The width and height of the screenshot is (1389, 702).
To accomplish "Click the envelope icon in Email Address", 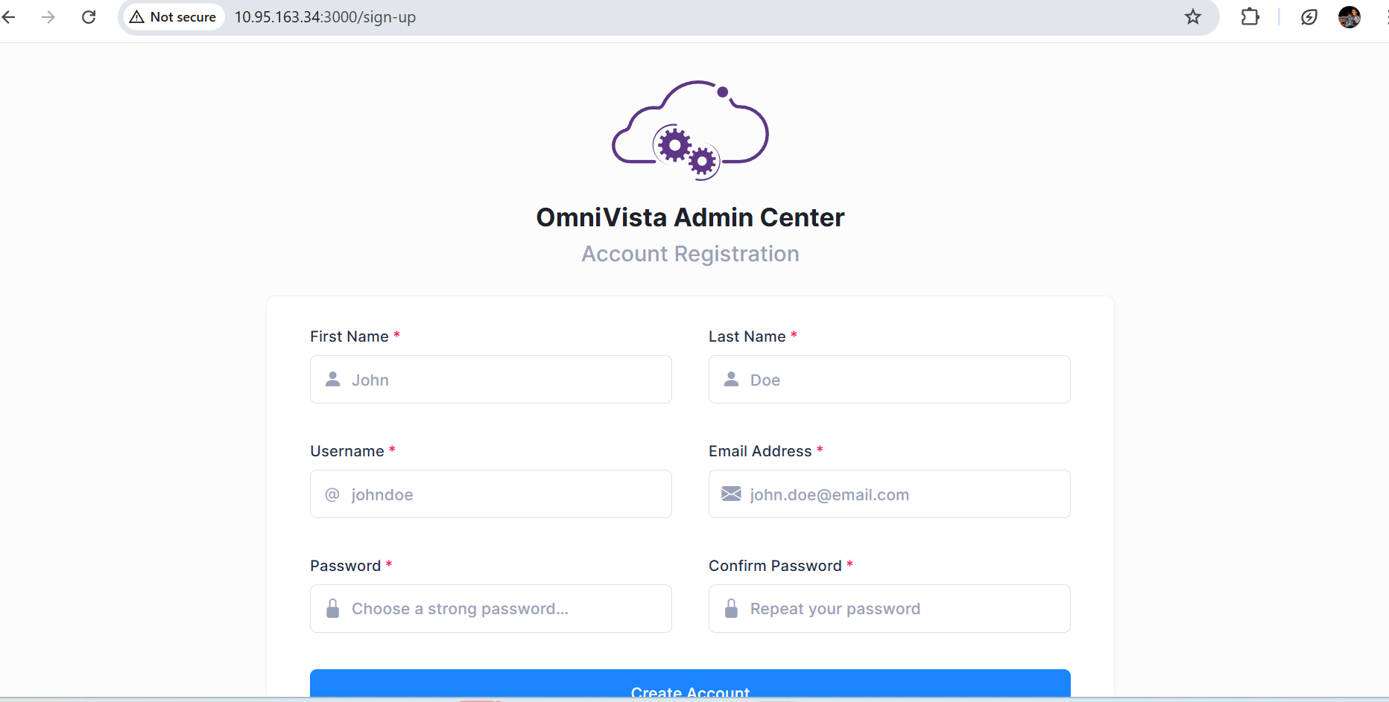I will [732, 494].
